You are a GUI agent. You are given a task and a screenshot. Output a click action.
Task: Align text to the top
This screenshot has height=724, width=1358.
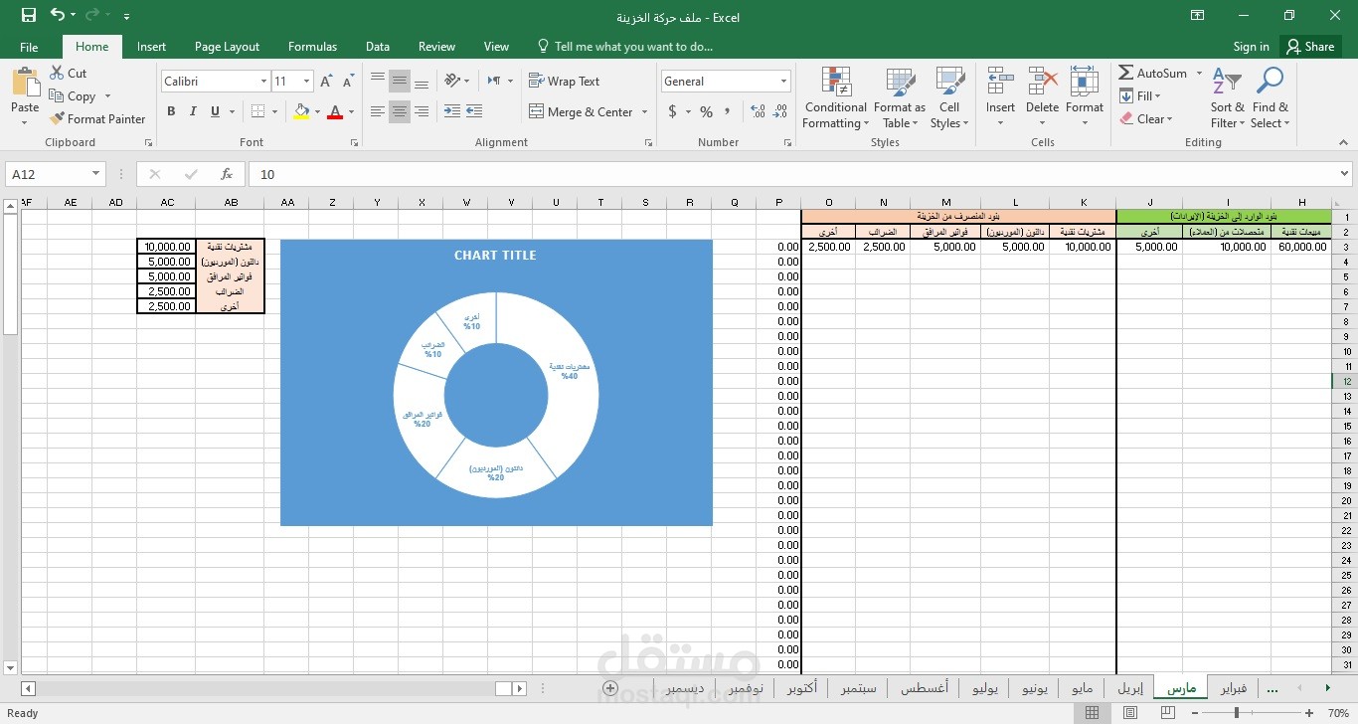pos(378,82)
